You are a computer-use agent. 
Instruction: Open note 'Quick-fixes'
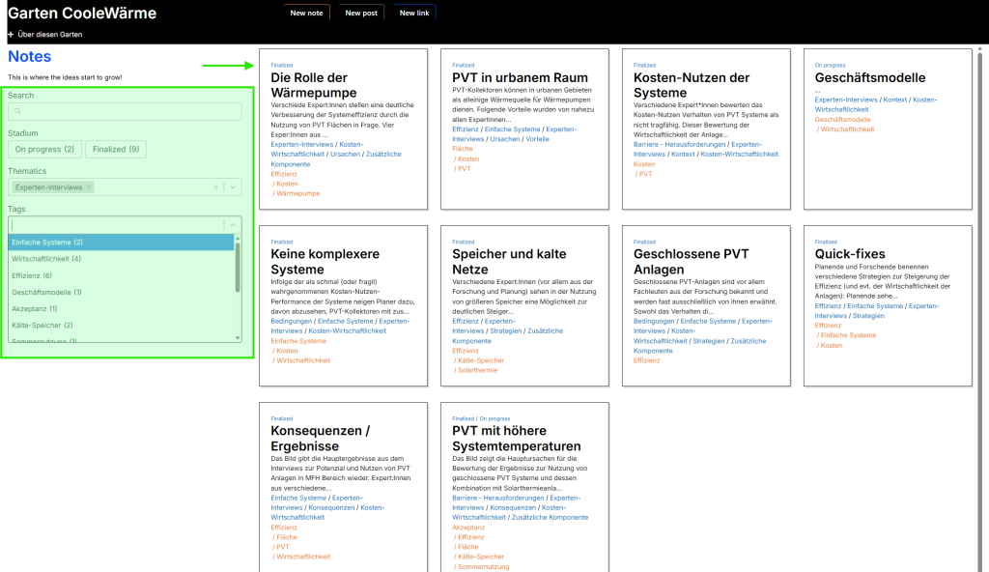[850, 254]
